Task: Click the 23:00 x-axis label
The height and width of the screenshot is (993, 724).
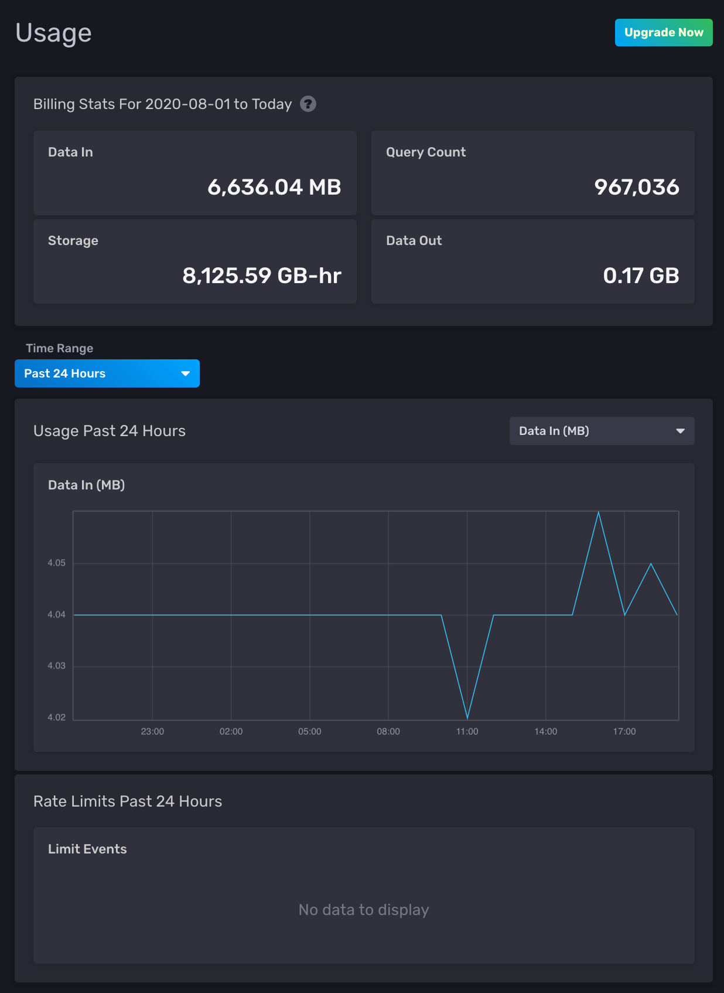Action: click(152, 732)
